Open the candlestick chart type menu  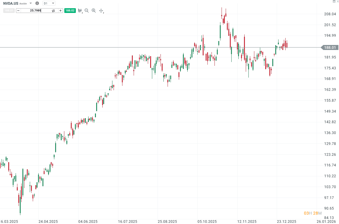(x=80, y=11)
